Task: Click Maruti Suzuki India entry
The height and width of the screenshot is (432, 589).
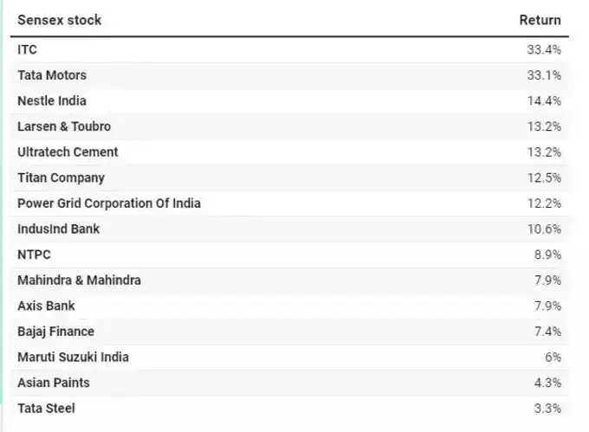Action: [x=73, y=357]
